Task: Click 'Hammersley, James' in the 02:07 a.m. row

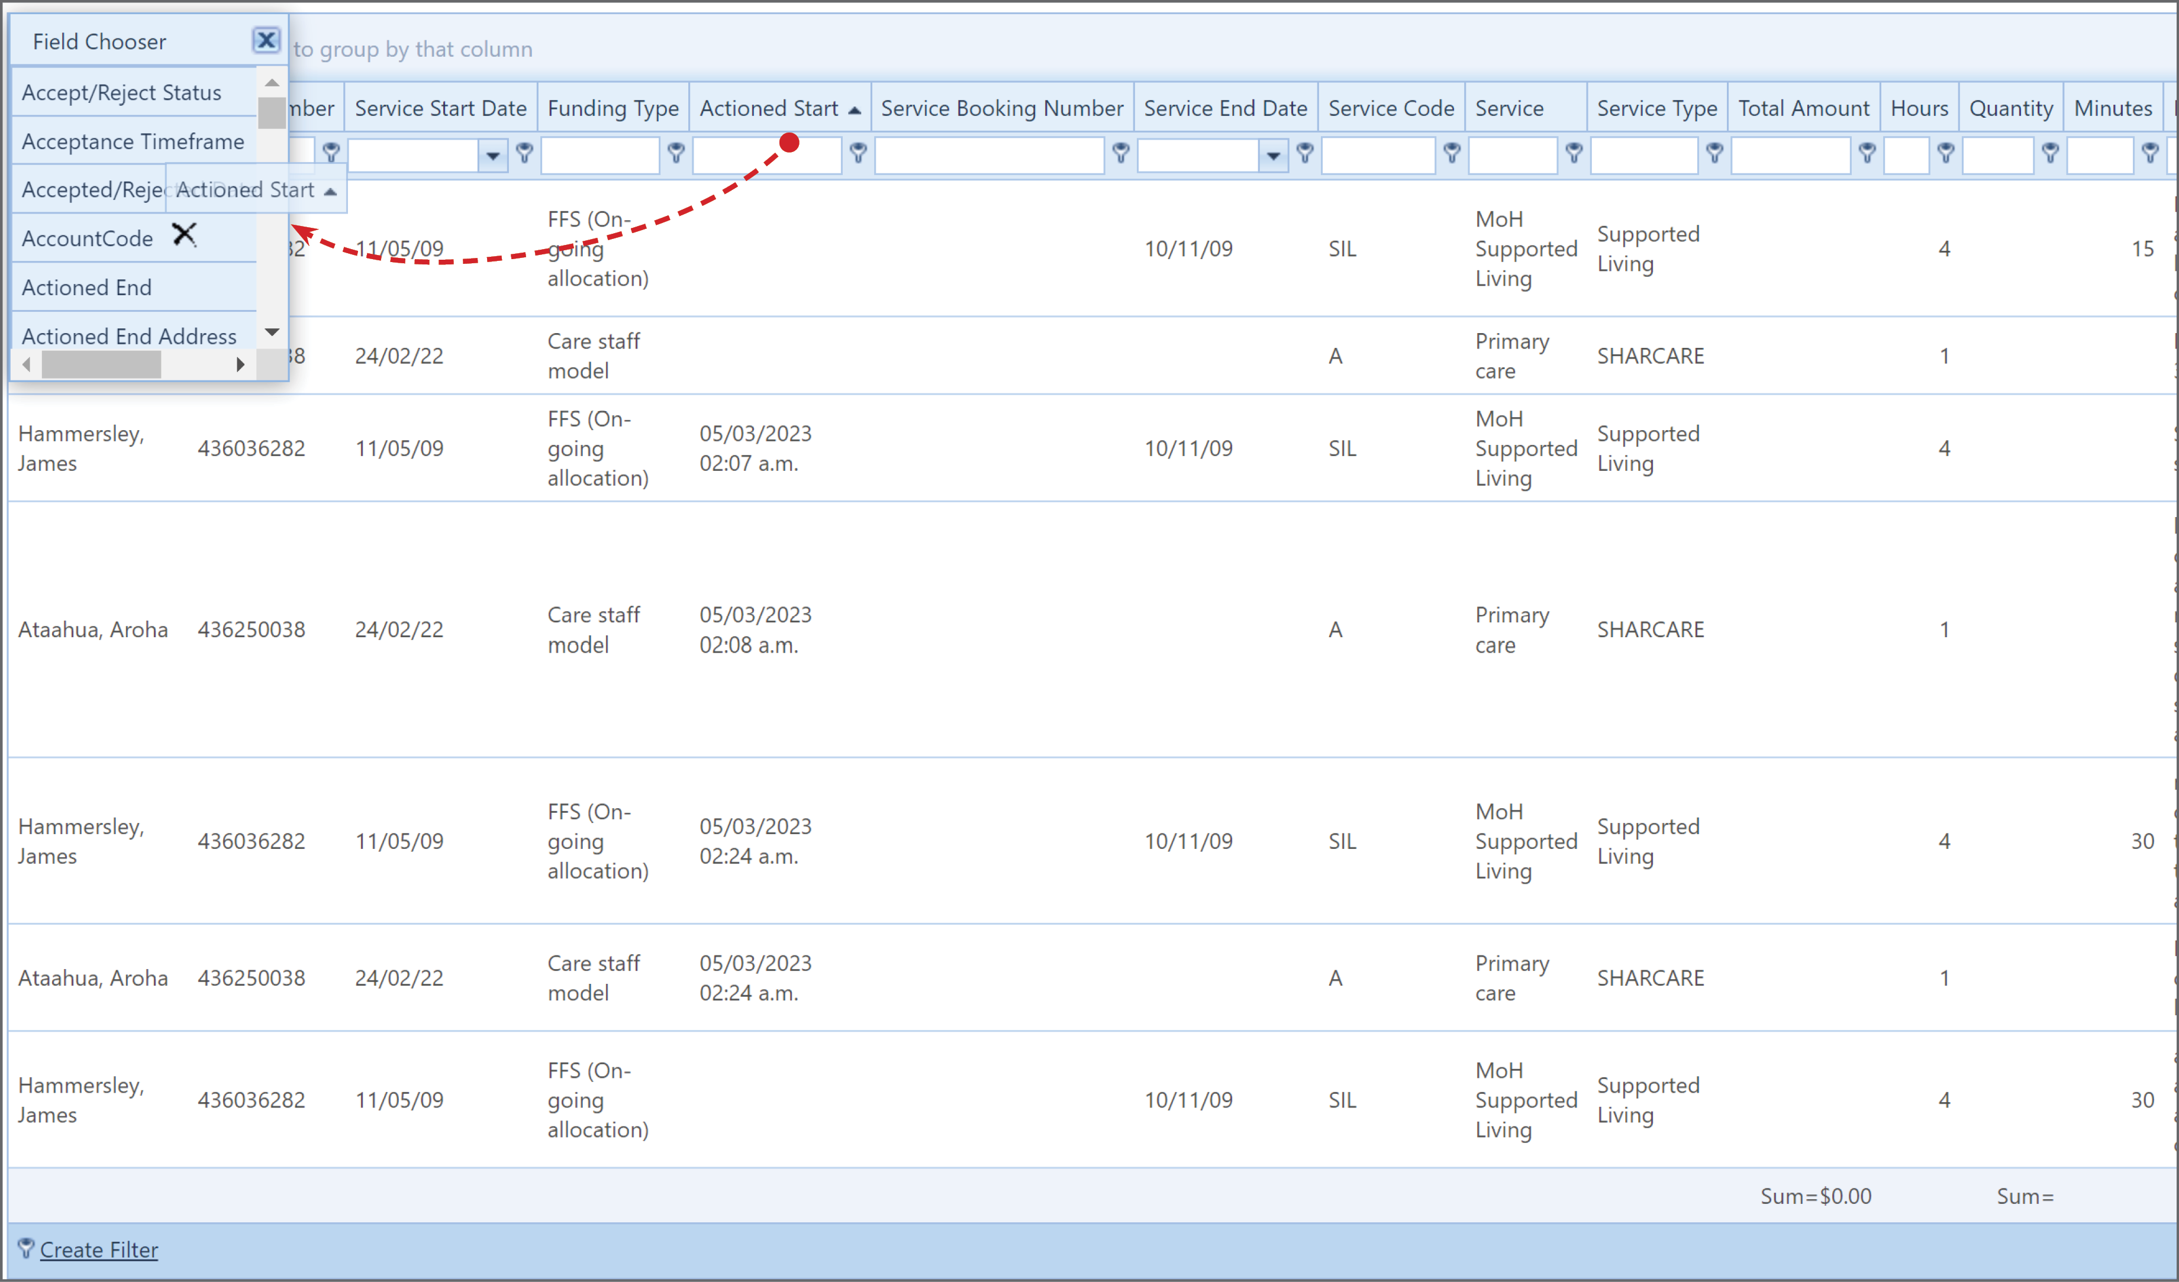Action: tap(81, 448)
